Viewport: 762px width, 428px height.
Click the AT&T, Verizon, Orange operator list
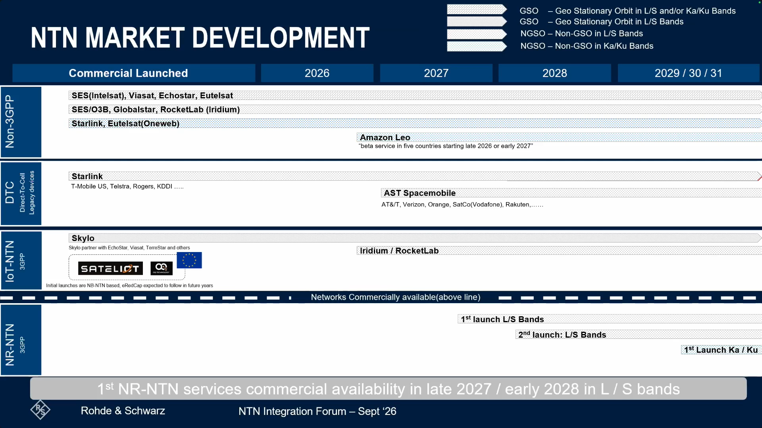point(462,204)
